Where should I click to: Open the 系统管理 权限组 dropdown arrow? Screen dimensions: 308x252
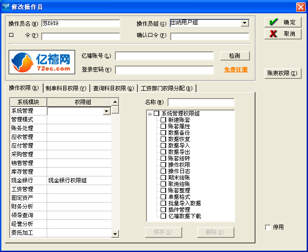coord(106,111)
